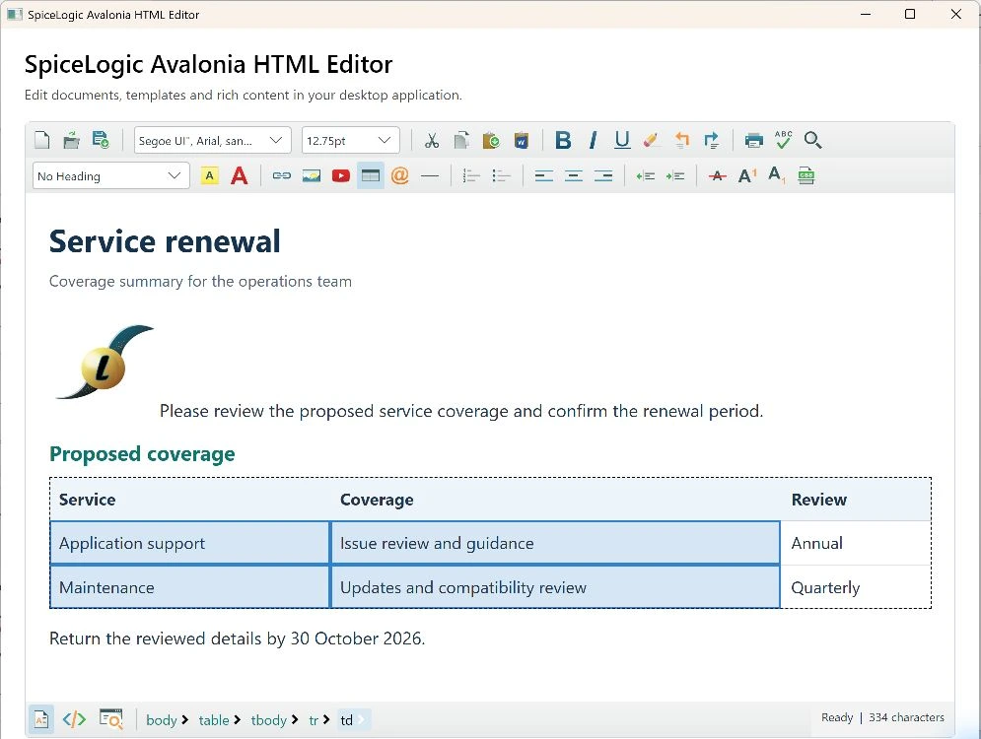981x739 pixels.
Task: Click the logo image in the document
Action: (105, 362)
